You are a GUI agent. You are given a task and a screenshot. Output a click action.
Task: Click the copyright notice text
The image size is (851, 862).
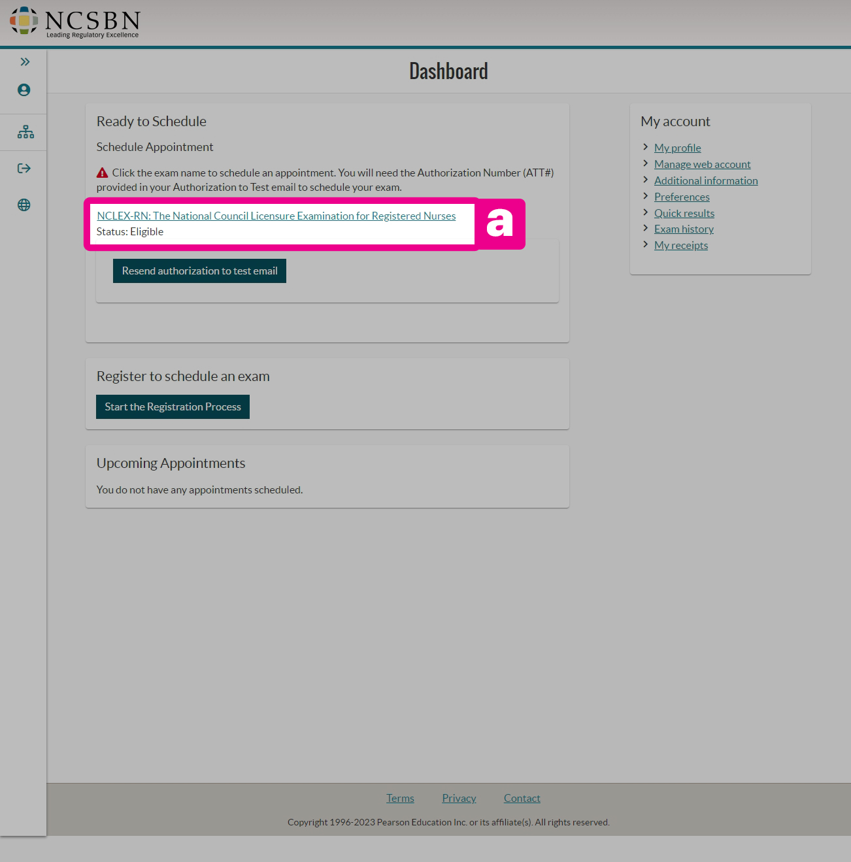click(448, 823)
